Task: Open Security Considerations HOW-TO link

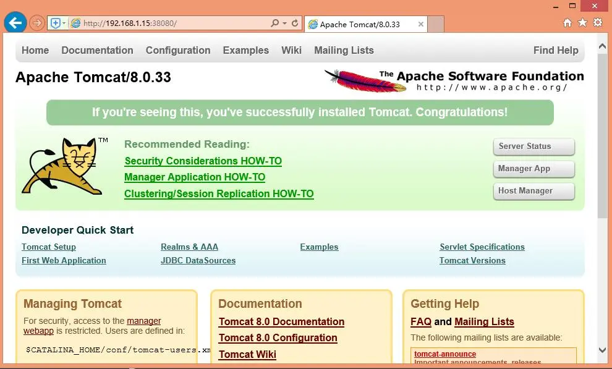Action: (x=203, y=161)
